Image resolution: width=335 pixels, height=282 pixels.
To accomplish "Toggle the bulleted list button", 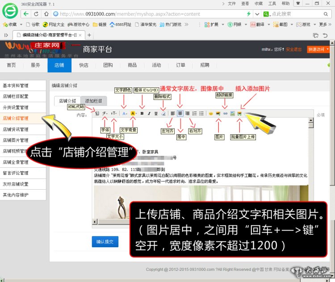I will click(x=201, y=113).
